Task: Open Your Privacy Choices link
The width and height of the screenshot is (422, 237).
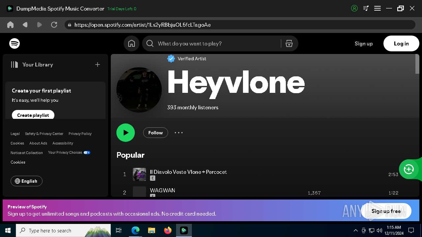Action: [x=69, y=152]
